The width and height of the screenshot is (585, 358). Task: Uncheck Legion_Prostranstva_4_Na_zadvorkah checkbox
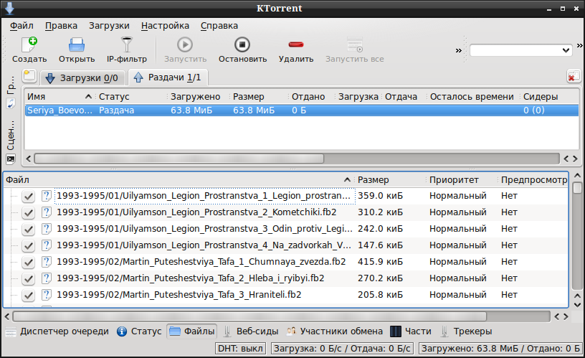29,245
